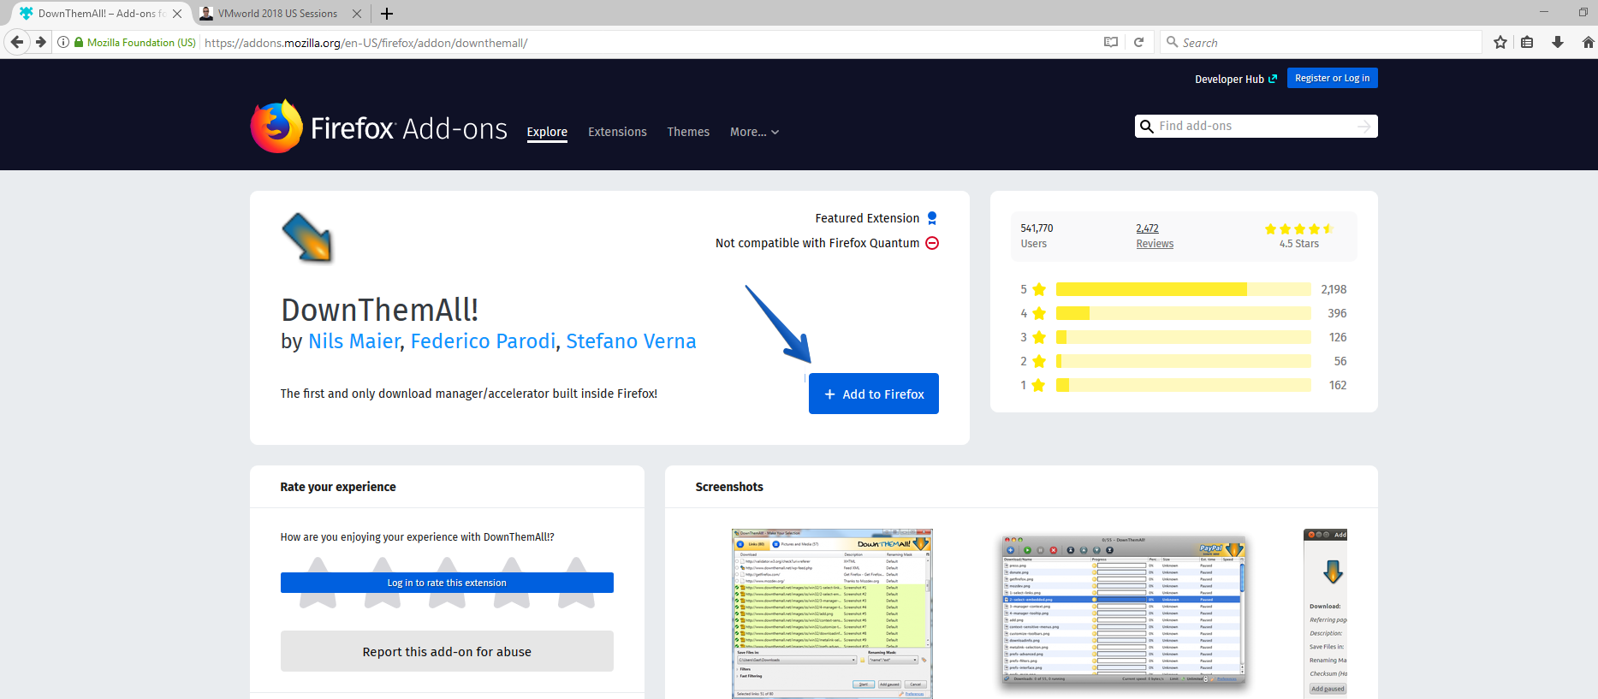Open Nils Maier author link
Image resolution: width=1598 pixels, height=699 pixels.
click(353, 341)
